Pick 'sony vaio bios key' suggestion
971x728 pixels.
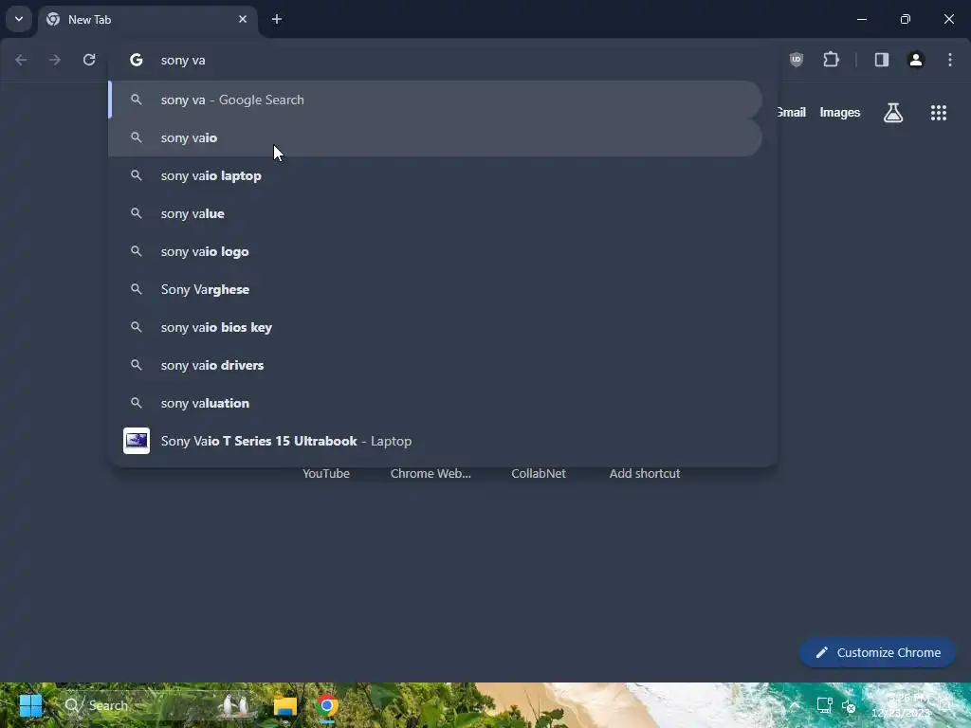[x=435, y=327]
